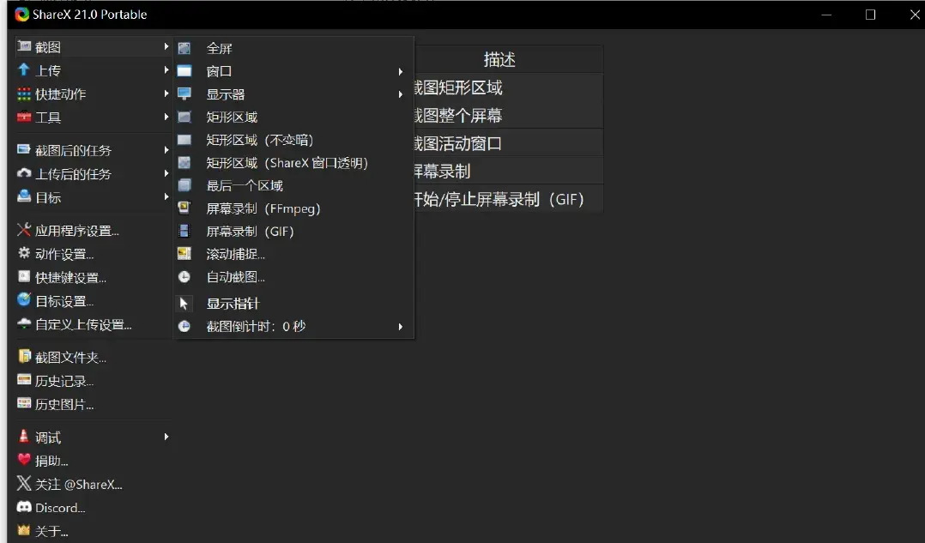The height and width of the screenshot is (543, 925).
Task: Click the 调试 traffic cone icon
Action: (x=24, y=437)
